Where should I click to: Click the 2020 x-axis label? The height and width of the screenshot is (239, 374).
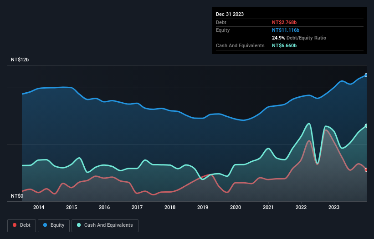[x=236, y=207]
